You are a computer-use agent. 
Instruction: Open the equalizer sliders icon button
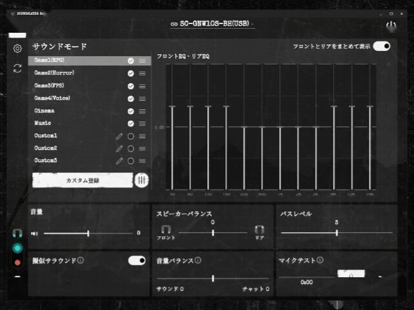click(x=141, y=180)
